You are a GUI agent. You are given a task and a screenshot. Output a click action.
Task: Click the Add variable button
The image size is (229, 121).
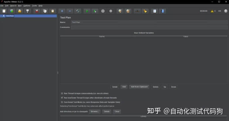[x=124, y=87]
